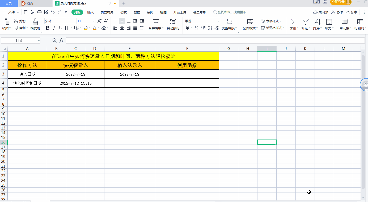Select cell containing 2022-7-13 15:46
Viewport: 368px width, 202px height.
75,83
